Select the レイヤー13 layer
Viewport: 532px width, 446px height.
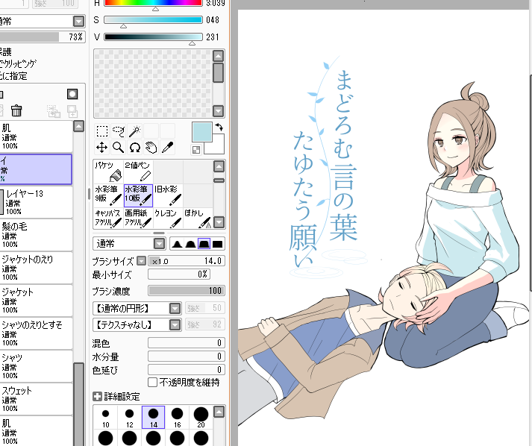tap(36, 202)
